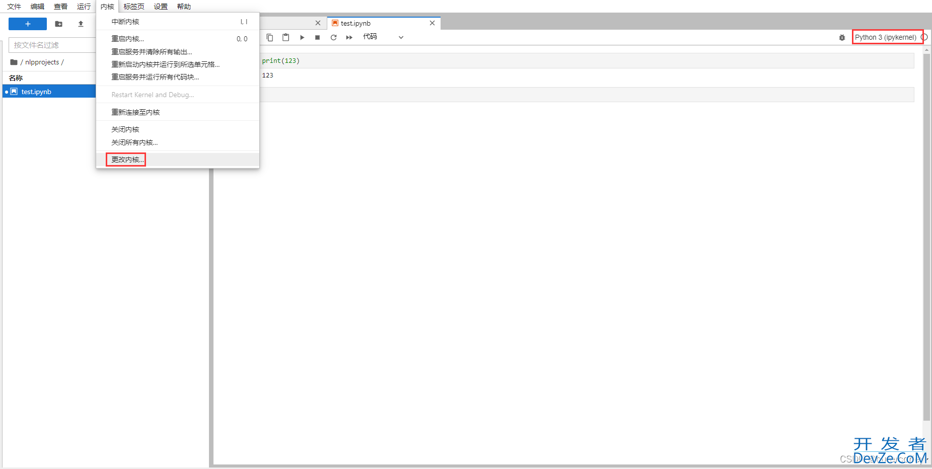The image size is (932, 469).
Task: Enable the debugger bug icon
Action: click(x=842, y=37)
